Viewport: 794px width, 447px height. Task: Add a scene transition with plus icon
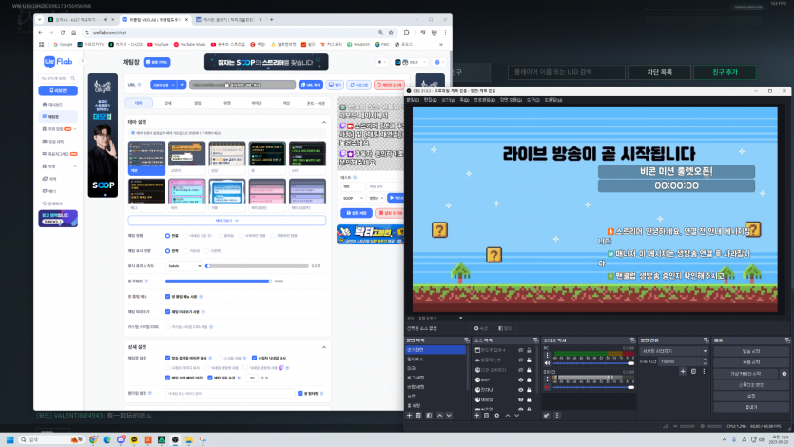[683, 371]
